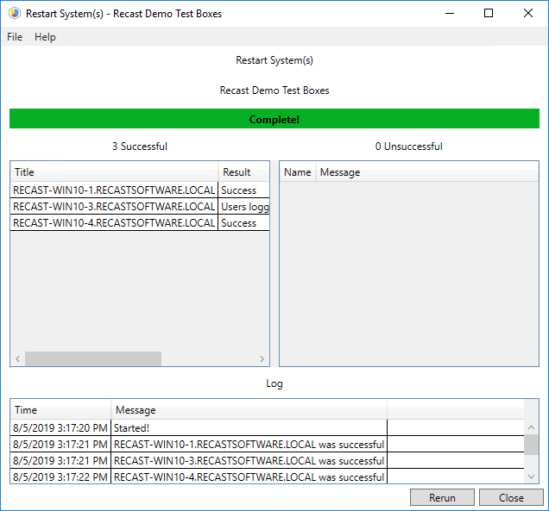
Task: Click log time 8/5/2019 3:17:22 PM
Action: (60, 477)
